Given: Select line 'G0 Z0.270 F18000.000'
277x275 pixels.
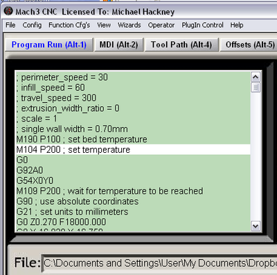Looking at the screenshot, I should 133,222.
